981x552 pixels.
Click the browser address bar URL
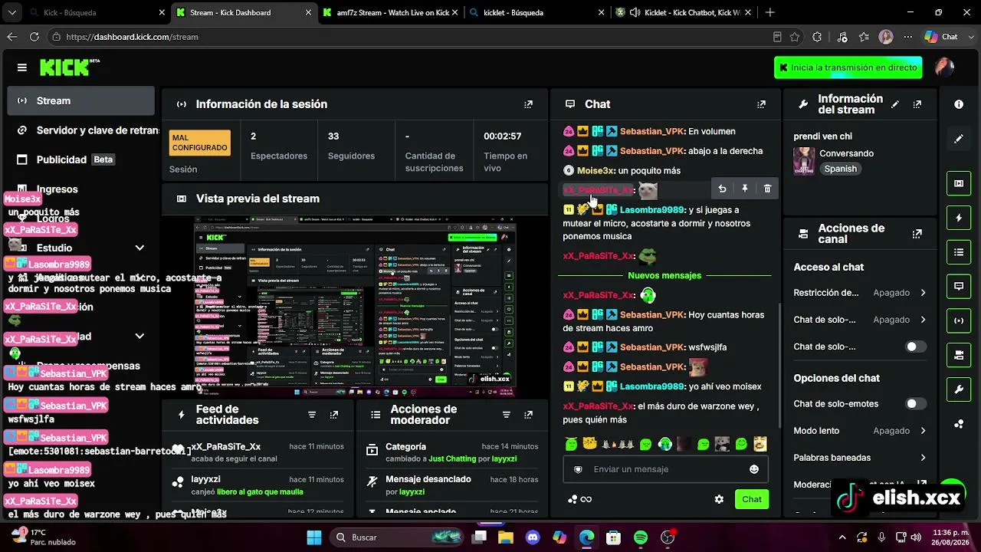[x=132, y=37]
